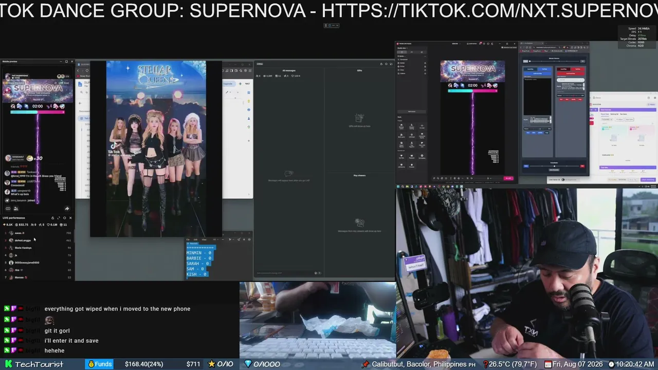Adjust the red deck Volume slider
Image resolution: width=658 pixels, height=370 pixels.
573,95
